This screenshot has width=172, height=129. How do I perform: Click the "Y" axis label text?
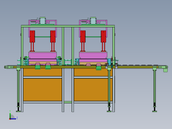(x=10, y=111)
